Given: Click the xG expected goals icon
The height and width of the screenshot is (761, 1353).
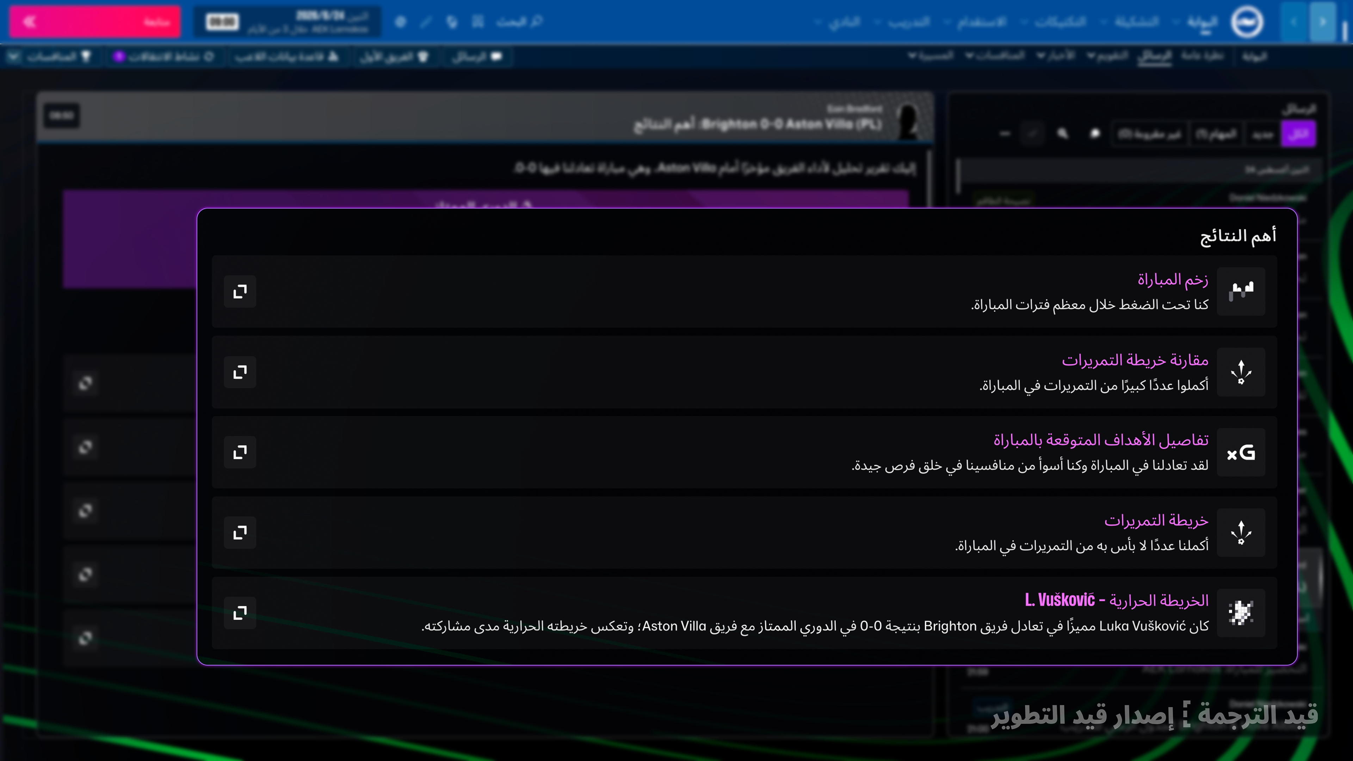Looking at the screenshot, I should pos(1241,452).
